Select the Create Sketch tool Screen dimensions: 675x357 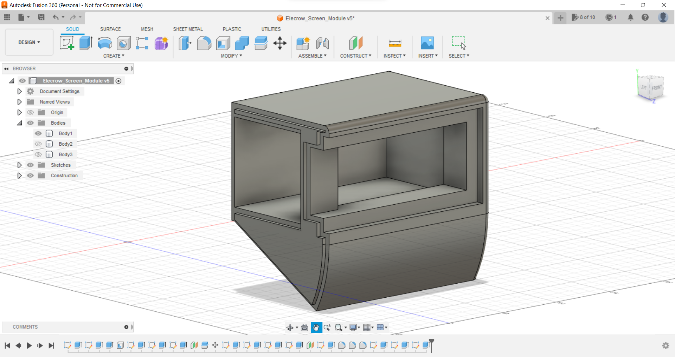point(67,43)
